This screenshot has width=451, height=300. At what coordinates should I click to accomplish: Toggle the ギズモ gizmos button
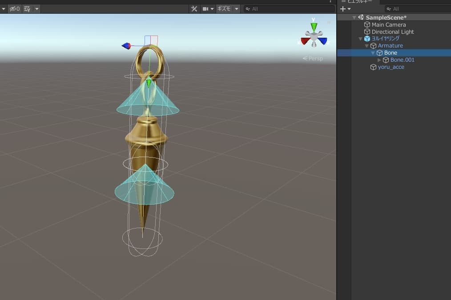pyautogui.click(x=224, y=9)
